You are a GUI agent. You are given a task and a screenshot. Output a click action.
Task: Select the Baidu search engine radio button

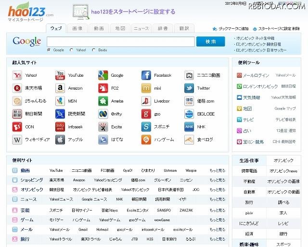[x=94, y=50]
